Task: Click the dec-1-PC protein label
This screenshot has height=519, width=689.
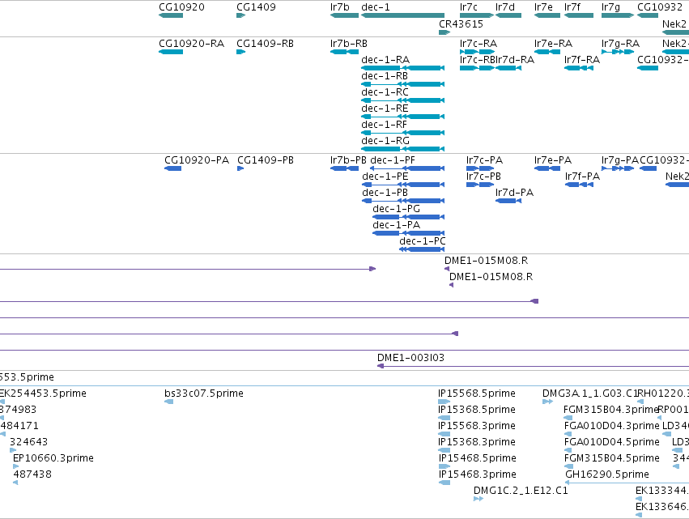Action: pyautogui.click(x=423, y=242)
